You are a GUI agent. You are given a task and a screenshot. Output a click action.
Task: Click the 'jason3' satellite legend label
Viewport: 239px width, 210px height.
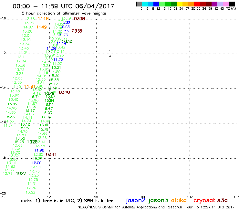[x=158, y=200]
